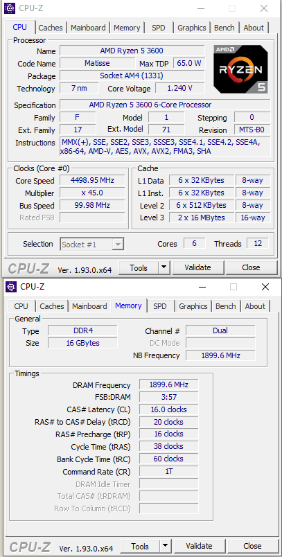Click memory Type value DDR4

(82, 330)
